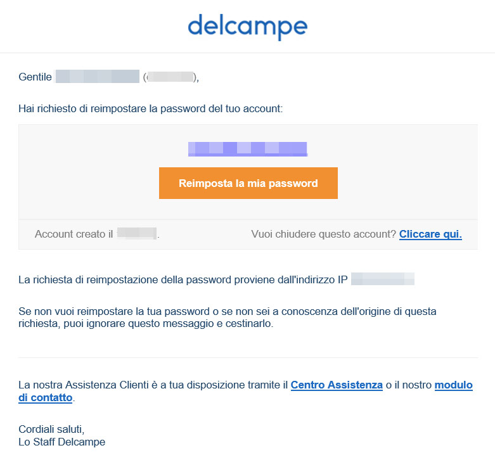Click the Hai richiesto di reimpostare sentence
Viewport: 495px width, 455px height.
tap(151, 108)
